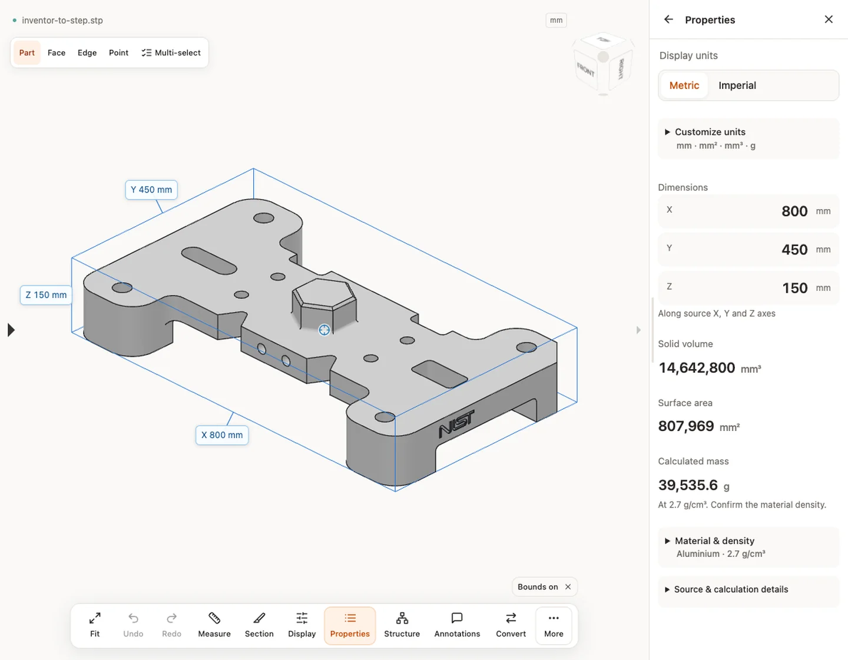
Task: Click the calculated mass value 39,535.6
Action: click(x=688, y=485)
